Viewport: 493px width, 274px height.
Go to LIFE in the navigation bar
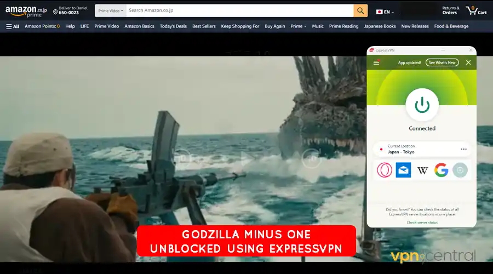(x=84, y=26)
